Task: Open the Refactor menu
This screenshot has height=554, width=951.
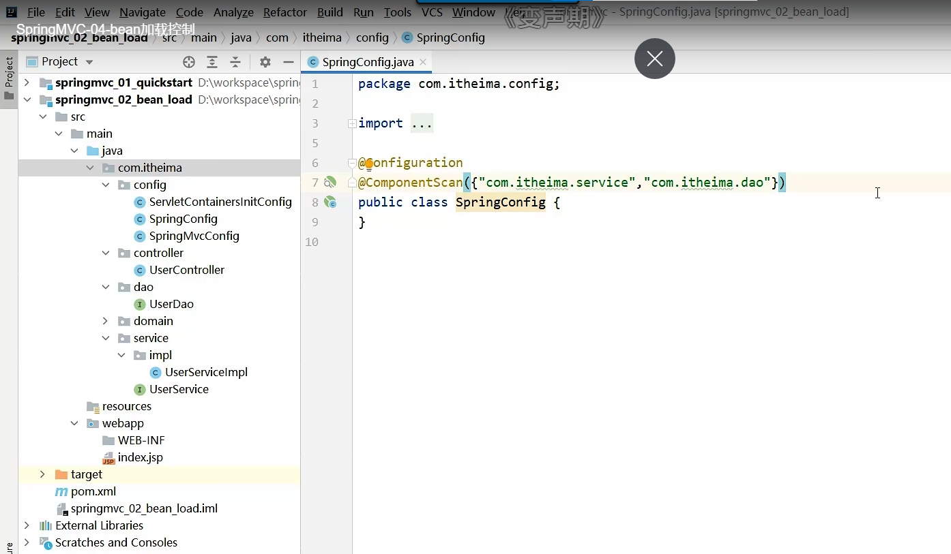Action: [285, 12]
